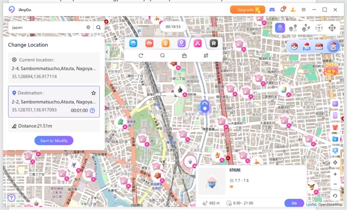Click the orange Upgrade button
This screenshot has height=210, width=347.
pos(247,9)
